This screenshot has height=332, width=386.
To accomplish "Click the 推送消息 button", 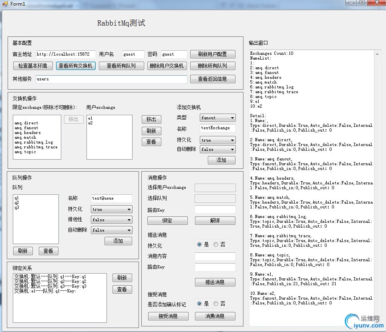I will [x=215, y=282].
